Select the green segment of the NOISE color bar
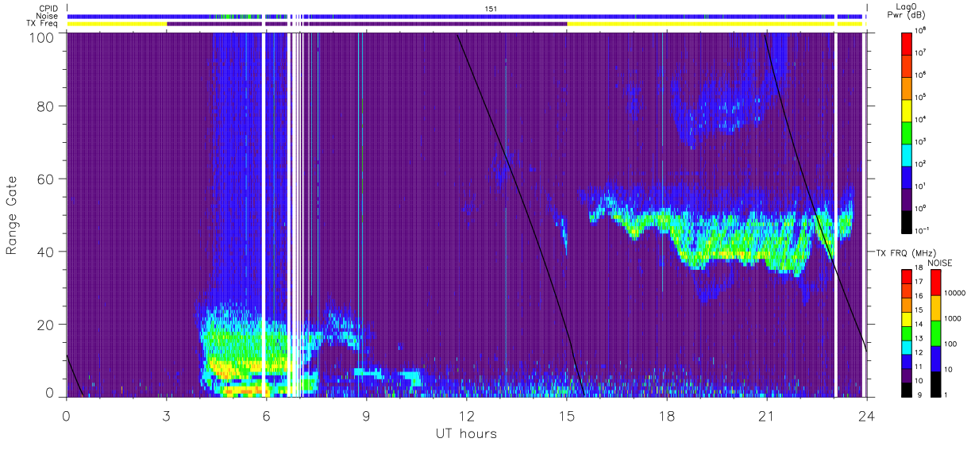975x450 pixels. 935,333
